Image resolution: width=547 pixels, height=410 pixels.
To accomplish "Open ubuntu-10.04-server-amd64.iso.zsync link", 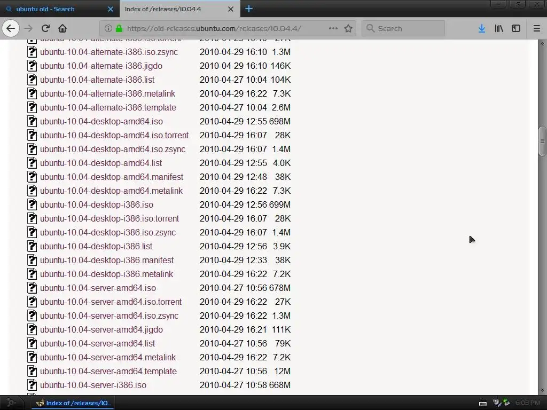I will [109, 316].
